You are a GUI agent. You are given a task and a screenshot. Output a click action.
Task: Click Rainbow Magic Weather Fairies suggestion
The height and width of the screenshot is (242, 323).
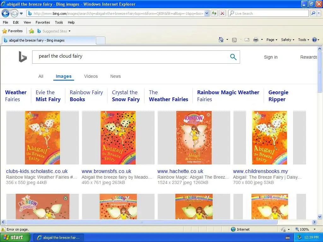click(x=228, y=96)
